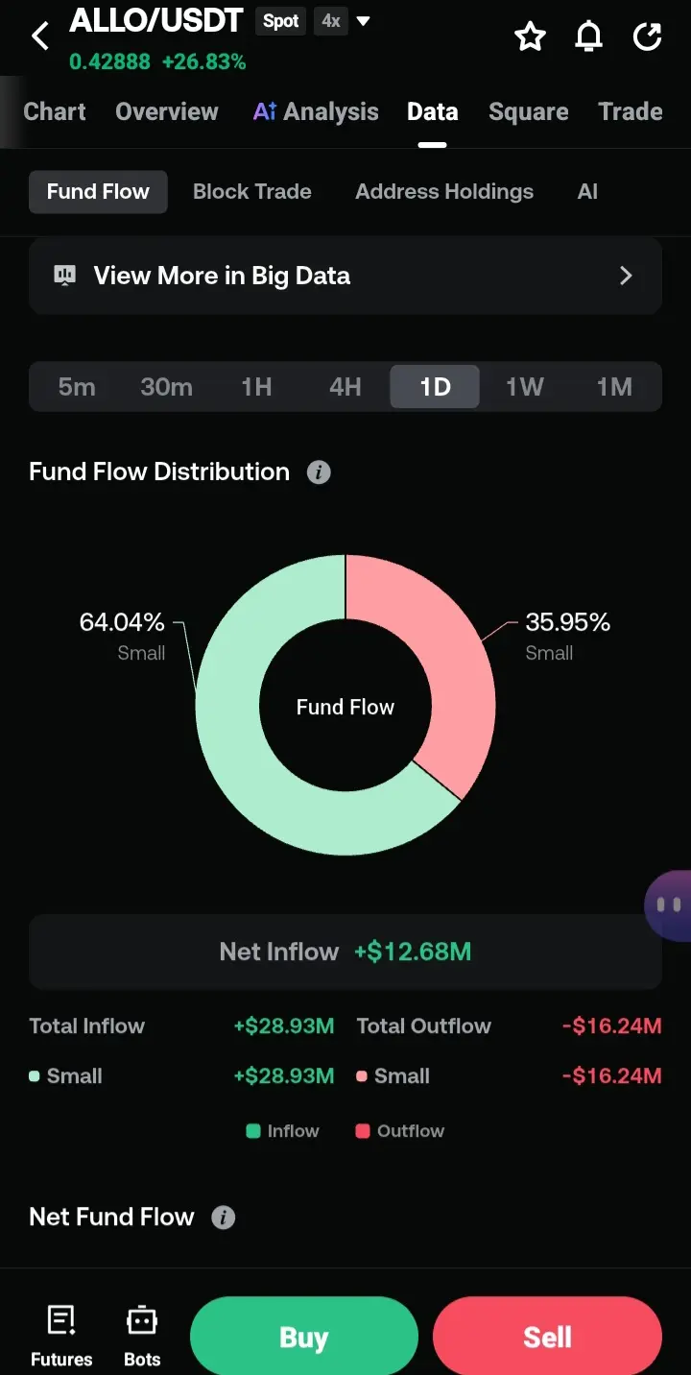Select the 5m timeframe
Screen dimensions: 691x1375
(77, 387)
